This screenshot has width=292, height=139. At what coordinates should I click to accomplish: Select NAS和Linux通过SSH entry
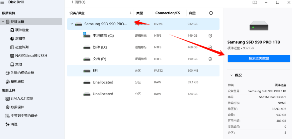pos(31,56)
